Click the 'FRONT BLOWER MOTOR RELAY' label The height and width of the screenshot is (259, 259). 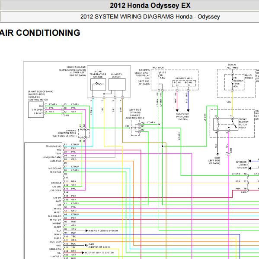(243, 123)
